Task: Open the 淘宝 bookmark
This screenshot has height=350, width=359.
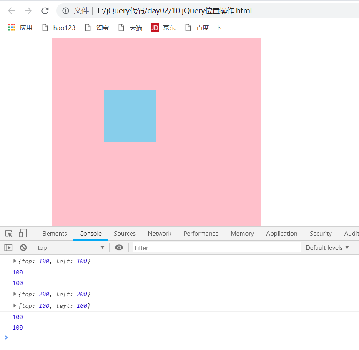Action: pyautogui.click(x=97, y=28)
